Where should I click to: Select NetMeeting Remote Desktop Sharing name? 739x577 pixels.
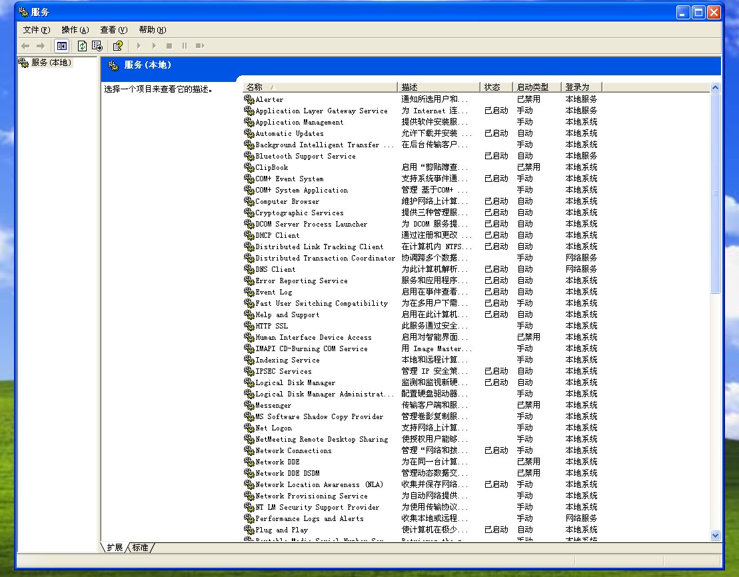coord(322,439)
